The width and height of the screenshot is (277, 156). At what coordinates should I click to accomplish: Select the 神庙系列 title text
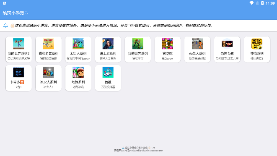point(257,53)
